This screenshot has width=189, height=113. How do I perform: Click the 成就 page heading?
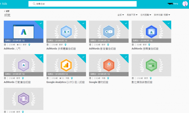[7, 15]
